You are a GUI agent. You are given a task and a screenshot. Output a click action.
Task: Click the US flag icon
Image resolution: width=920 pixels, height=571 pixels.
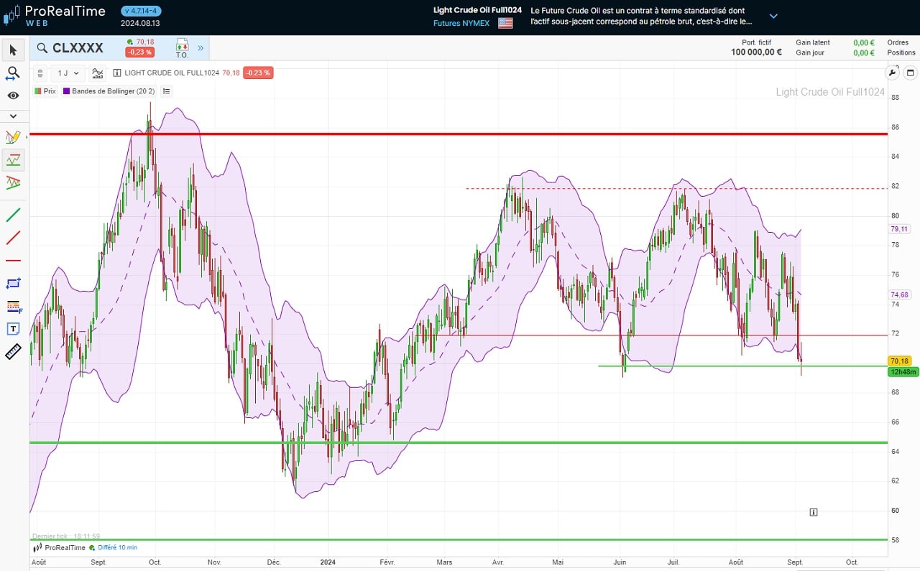click(x=505, y=23)
